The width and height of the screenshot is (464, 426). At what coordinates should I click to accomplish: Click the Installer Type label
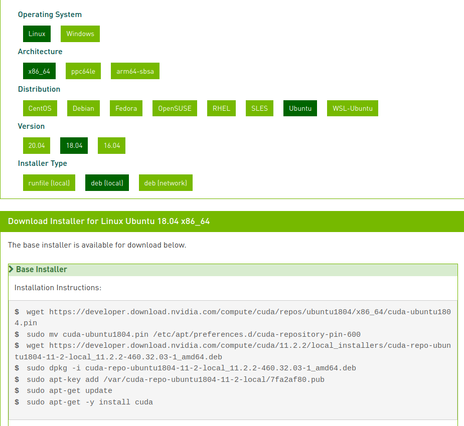[43, 163]
